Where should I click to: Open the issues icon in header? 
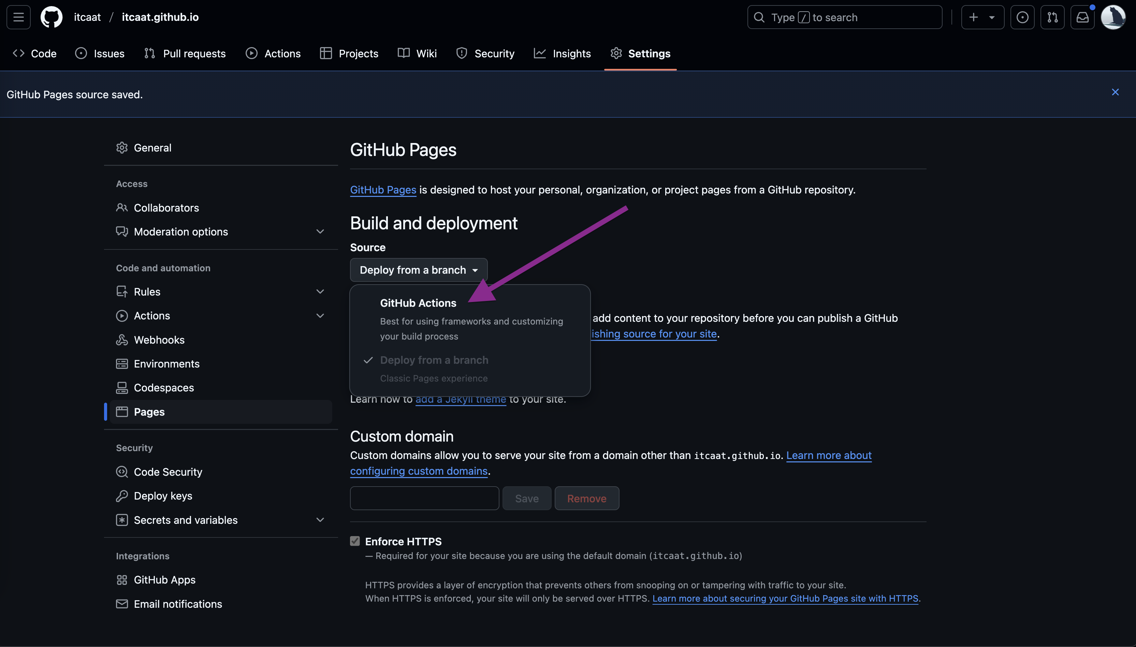[1022, 17]
